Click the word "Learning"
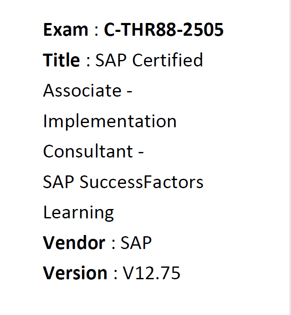 pyautogui.click(x=79, y=213)
